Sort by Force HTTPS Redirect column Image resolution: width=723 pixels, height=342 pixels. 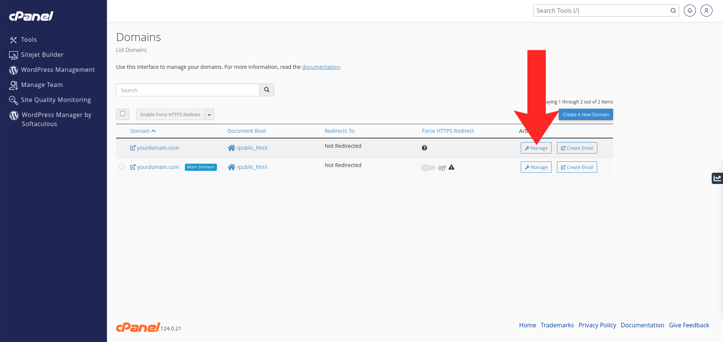tap(448, 131)
